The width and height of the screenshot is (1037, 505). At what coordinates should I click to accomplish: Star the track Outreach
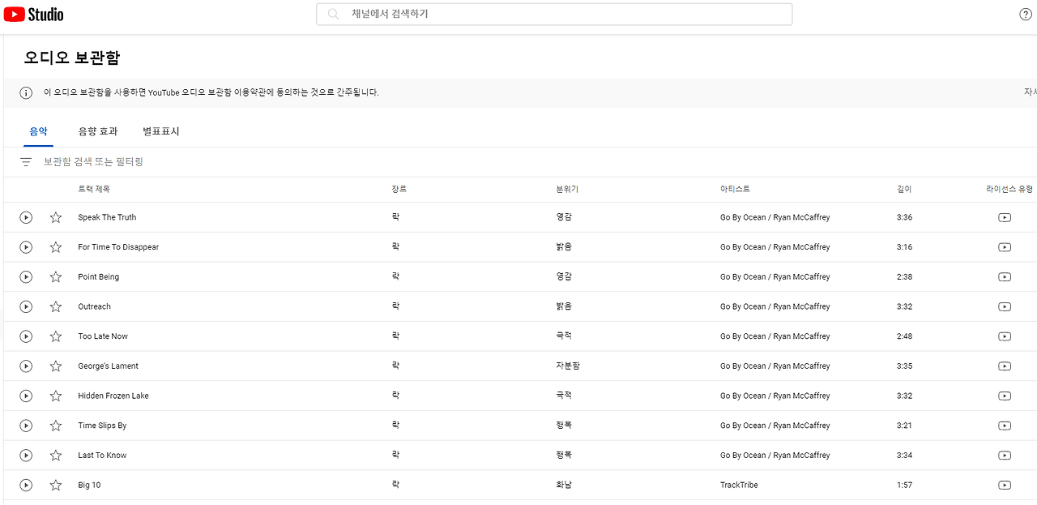56,306
